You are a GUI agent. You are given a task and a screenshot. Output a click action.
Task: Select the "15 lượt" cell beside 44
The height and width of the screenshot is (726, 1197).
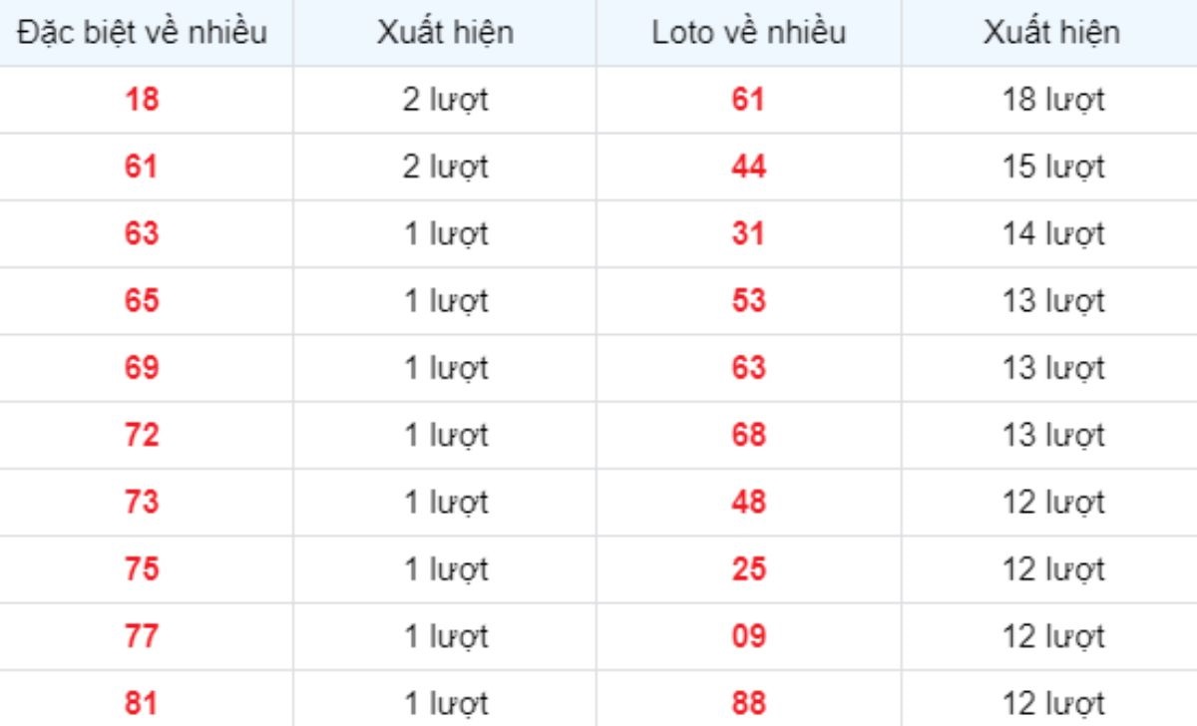pos(1052,167)
